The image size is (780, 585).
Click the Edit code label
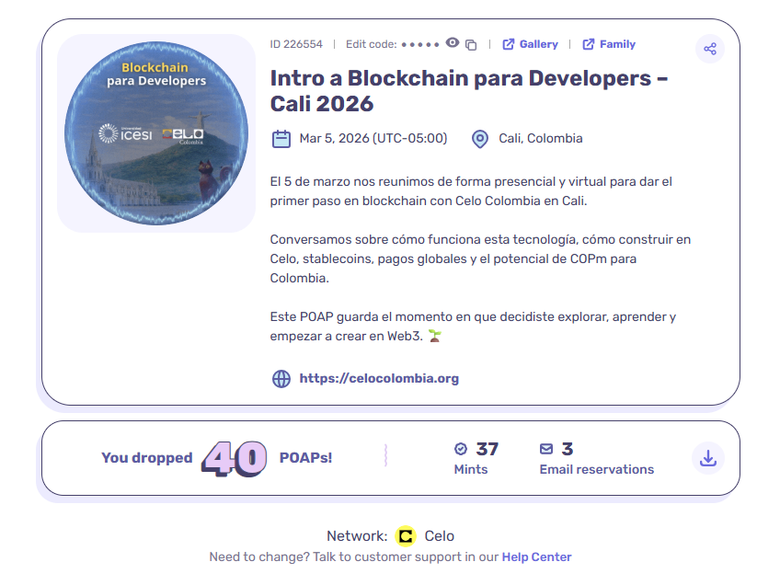[x=371, y=44]
